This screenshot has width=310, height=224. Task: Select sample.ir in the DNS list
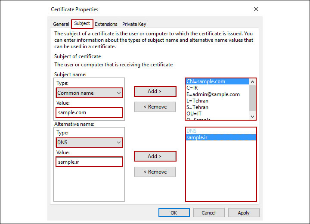198,137
